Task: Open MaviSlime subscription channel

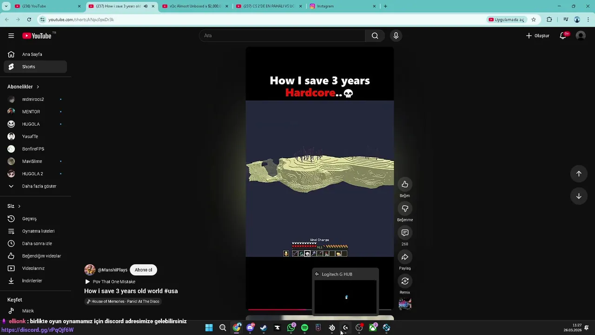Action: pos(35,161)
